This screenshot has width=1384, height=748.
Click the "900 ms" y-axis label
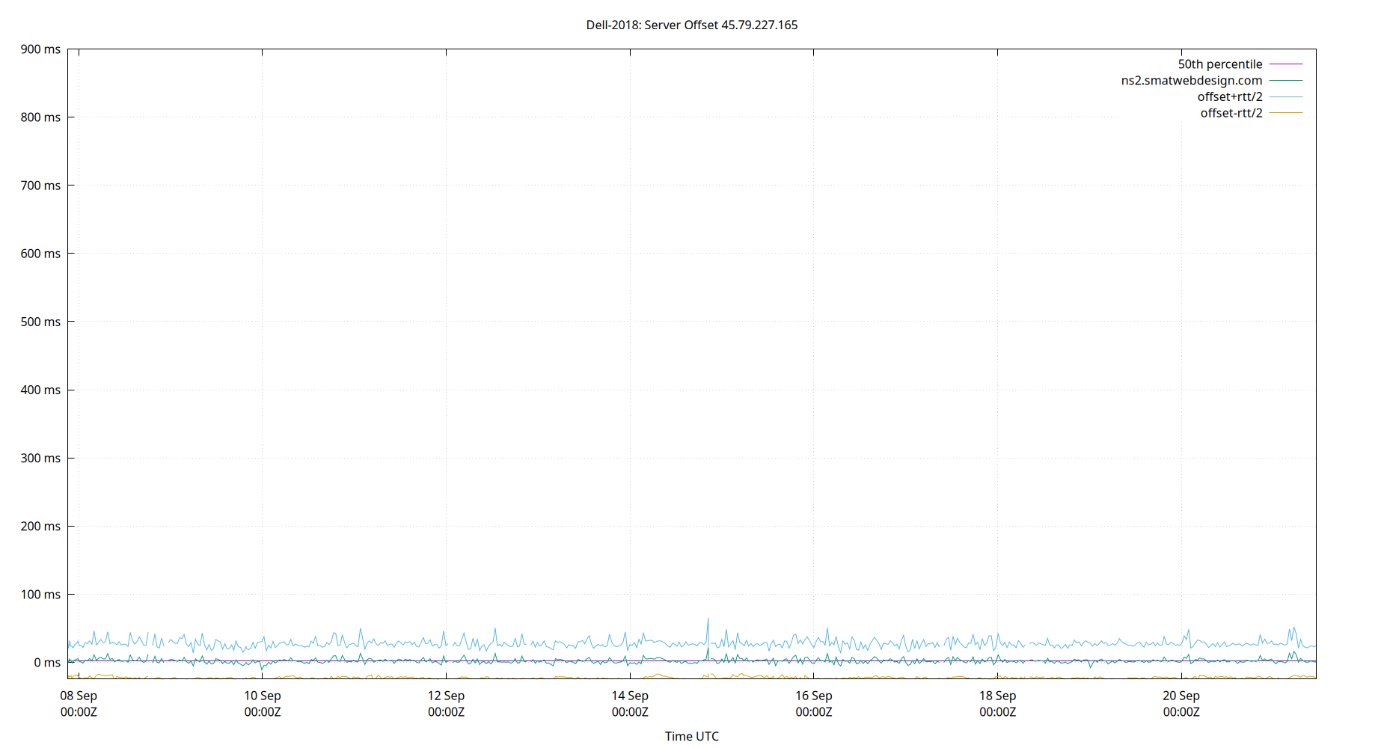(x=40, y=49)
